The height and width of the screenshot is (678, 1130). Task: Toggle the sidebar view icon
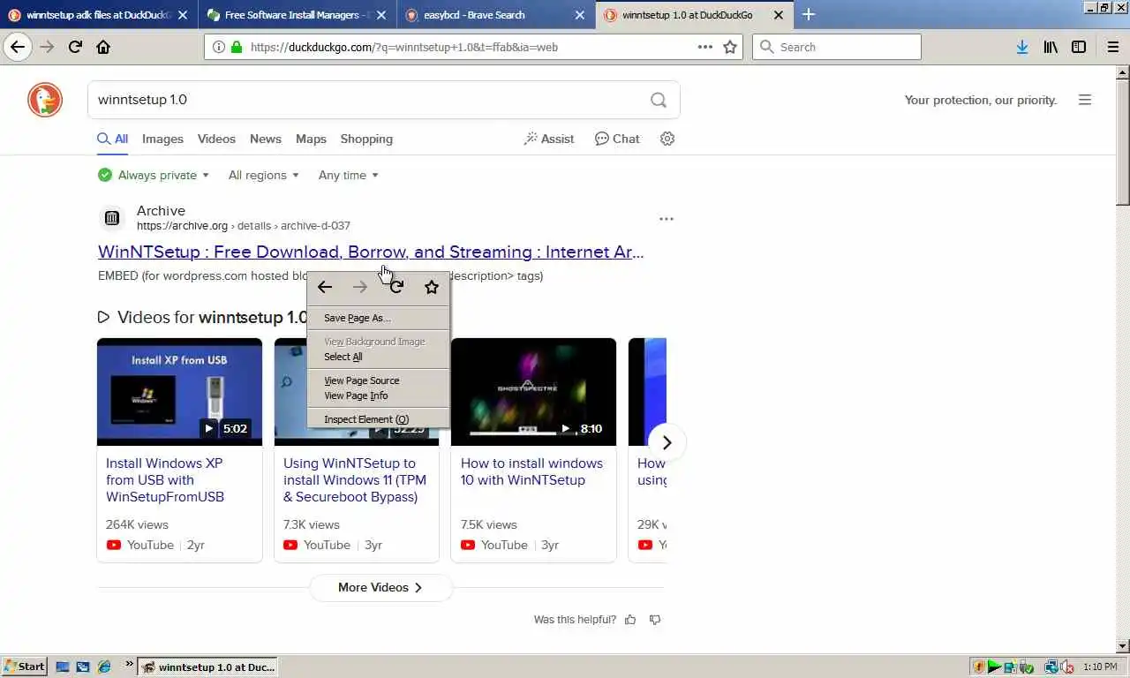[x=1079, y=47]
